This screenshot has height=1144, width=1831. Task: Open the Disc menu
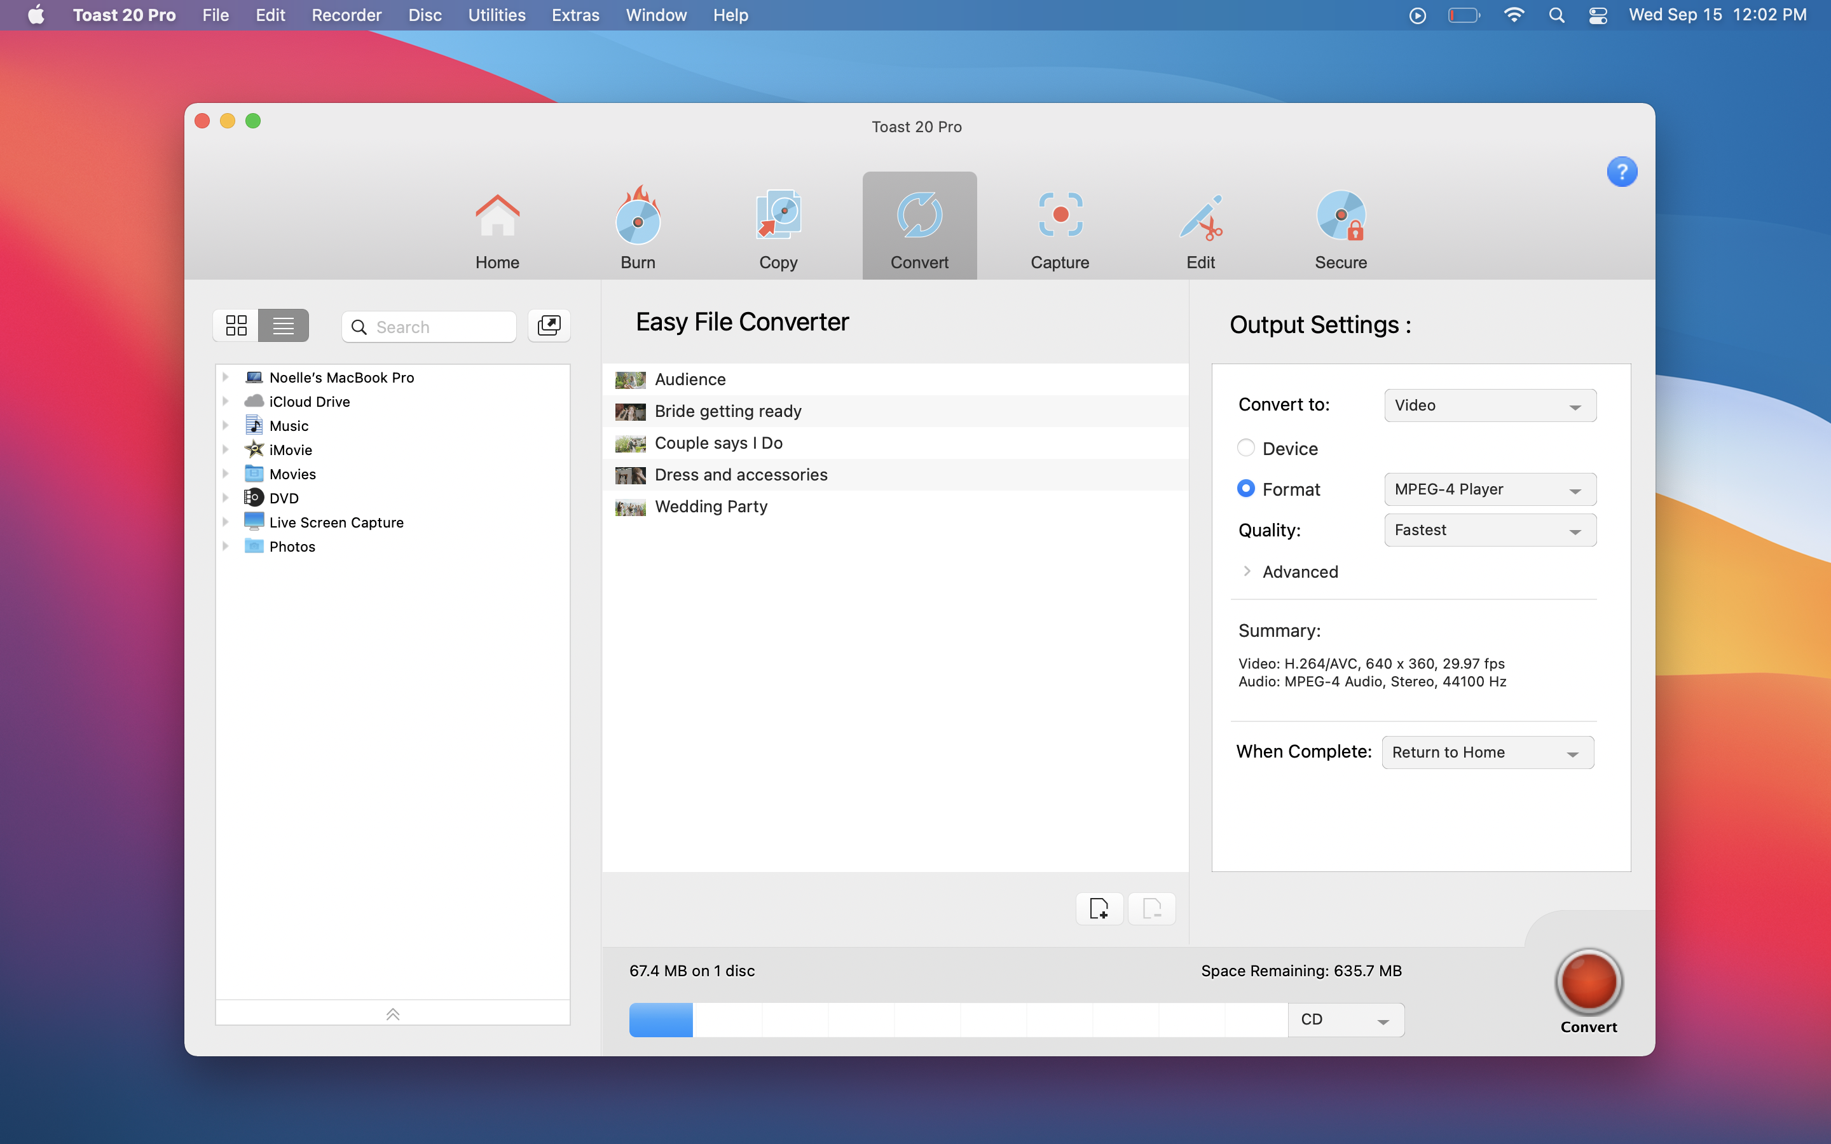pyautogui.click(x=425, y=15)
